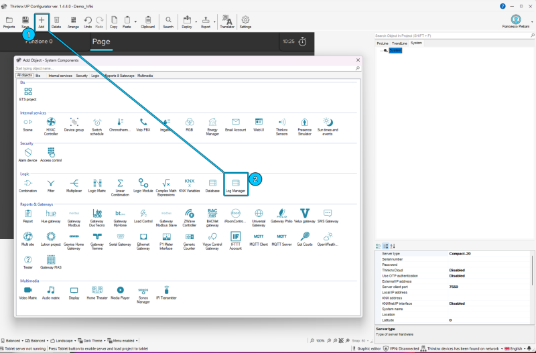Open the ProLine tab
This screenshot has width=536, height=353.
[383, 44]
